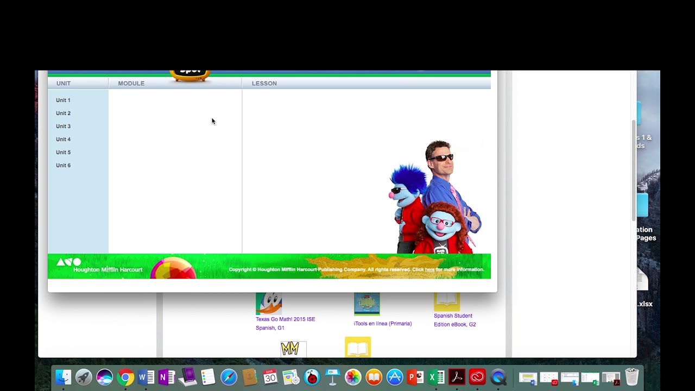Open Texas Go Math! 2015 ISE Spanish, G1

click(x=285, y=323)
